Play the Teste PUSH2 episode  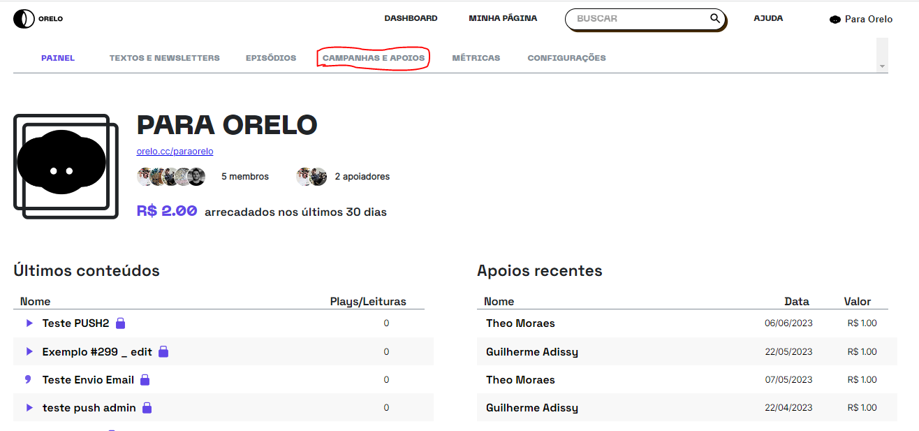click(29, 323)
